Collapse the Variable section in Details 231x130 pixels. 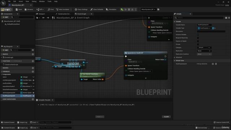coord(175,22)
